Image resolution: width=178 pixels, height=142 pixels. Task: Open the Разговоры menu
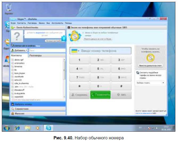coord(32,23)
